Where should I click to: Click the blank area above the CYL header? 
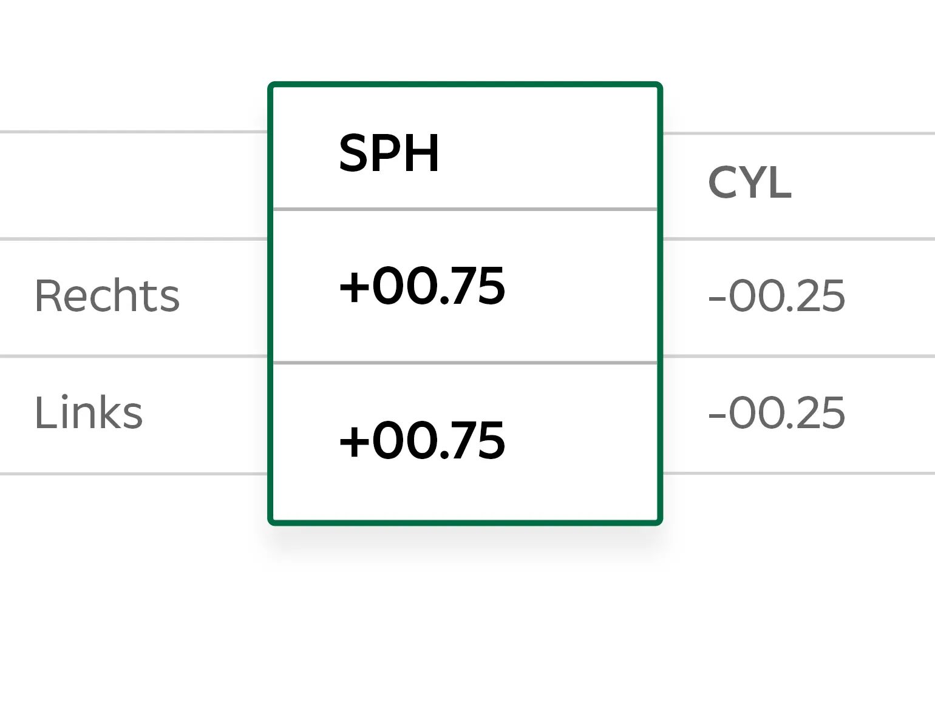798,67
